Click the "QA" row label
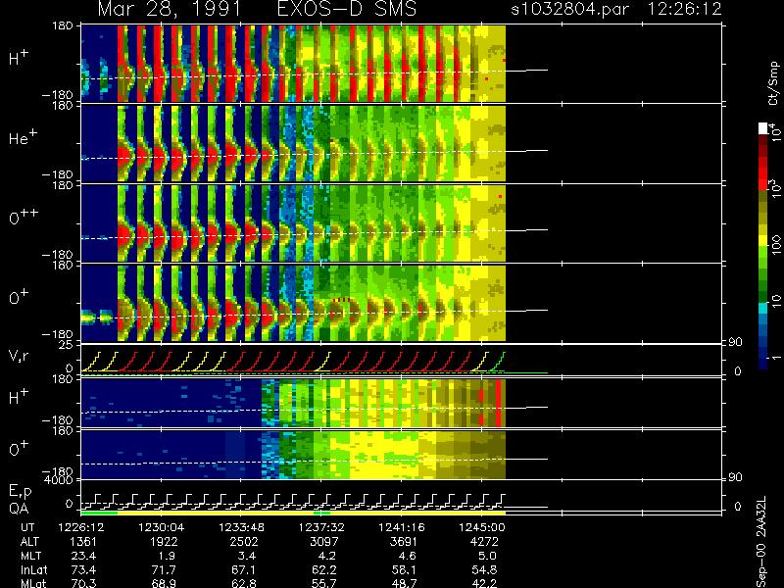784x588 pixels. pyautogui.click(x=19, y=508)
